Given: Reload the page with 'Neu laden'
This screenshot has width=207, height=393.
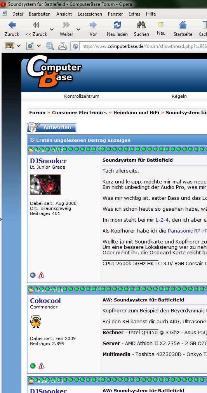Looking at the screenshot, I should pos(117,29).
